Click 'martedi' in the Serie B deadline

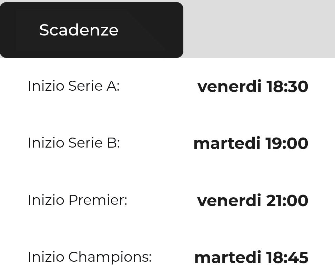227,143
